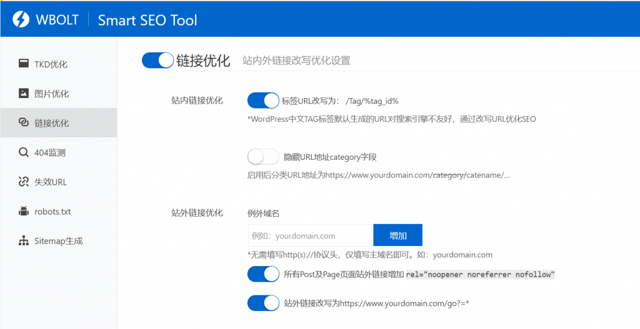
Task: Click the 图片优化 image icon
Action: tap(24, 94)
